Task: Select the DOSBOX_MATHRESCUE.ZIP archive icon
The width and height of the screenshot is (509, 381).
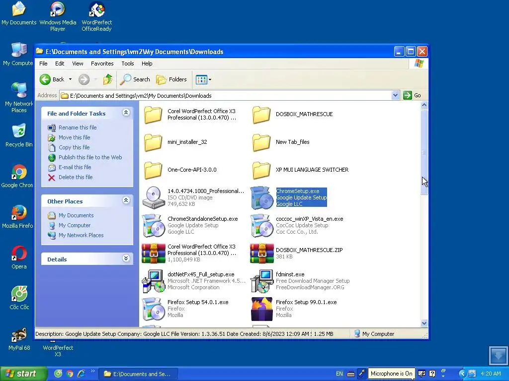Action: coord(261,254)
